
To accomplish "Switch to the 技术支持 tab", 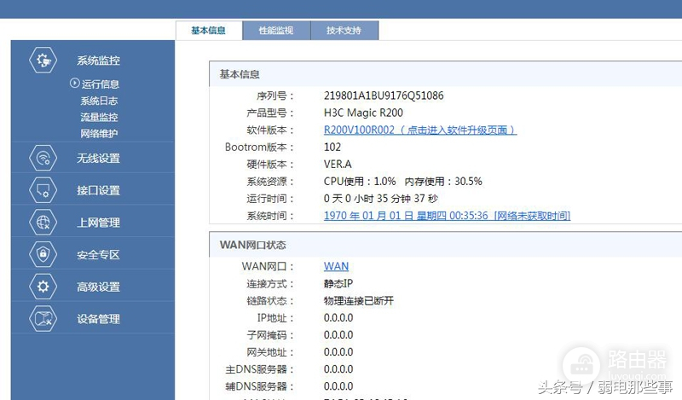I will point(343,31).
